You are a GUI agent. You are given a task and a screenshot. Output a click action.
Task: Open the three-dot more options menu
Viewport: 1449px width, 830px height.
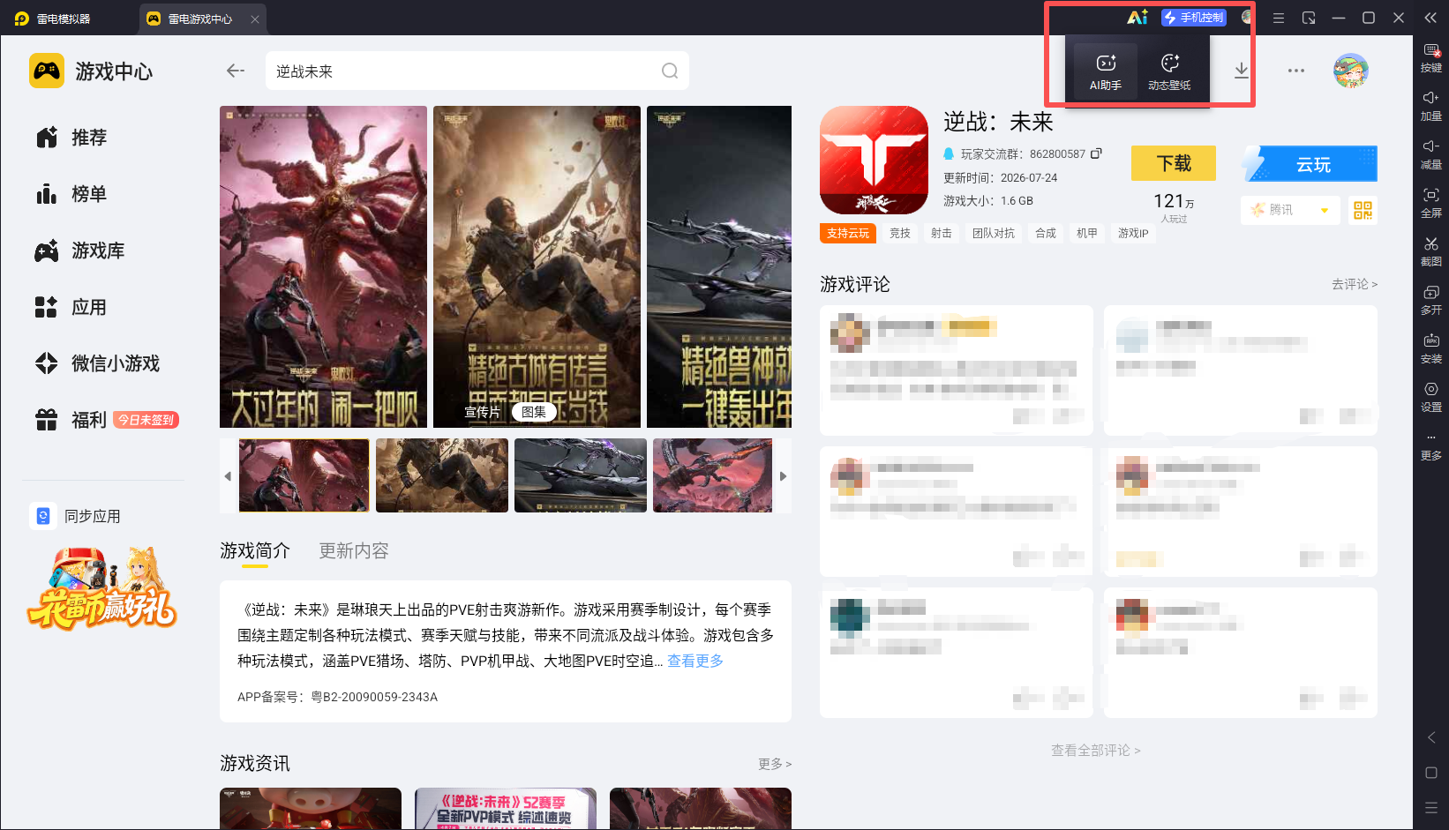tap(1295, 71)
